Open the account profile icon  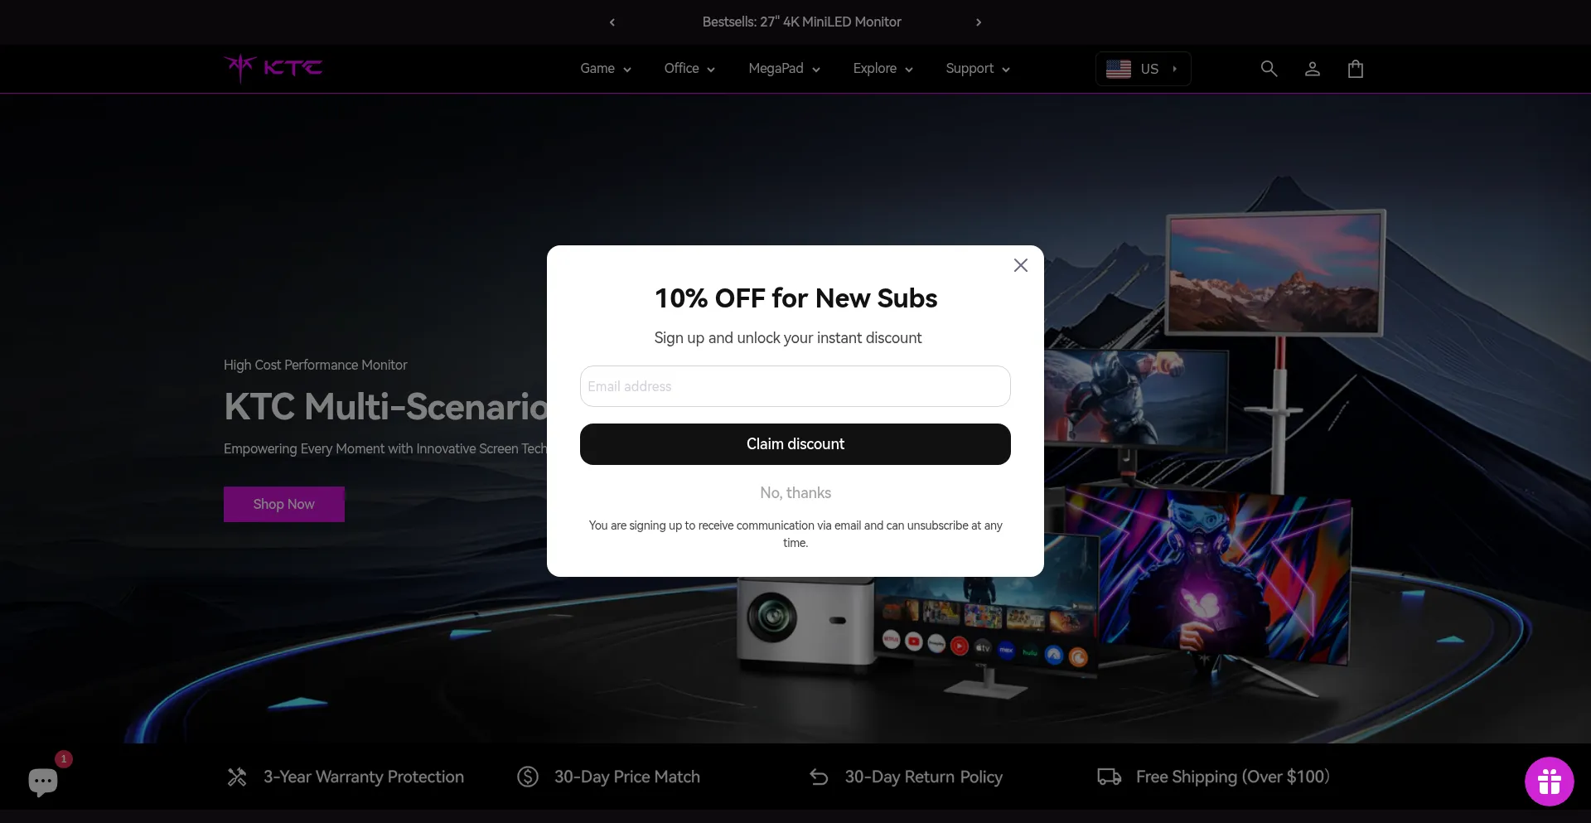[1312, 69]
